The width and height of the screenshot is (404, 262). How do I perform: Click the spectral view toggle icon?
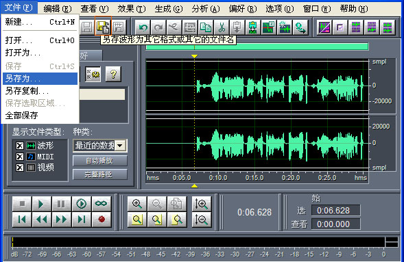(268, 27)
